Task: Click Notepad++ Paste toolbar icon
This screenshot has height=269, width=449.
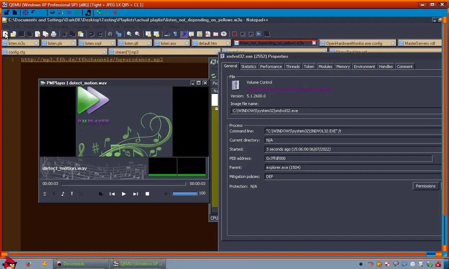Action: coord(81,34)
